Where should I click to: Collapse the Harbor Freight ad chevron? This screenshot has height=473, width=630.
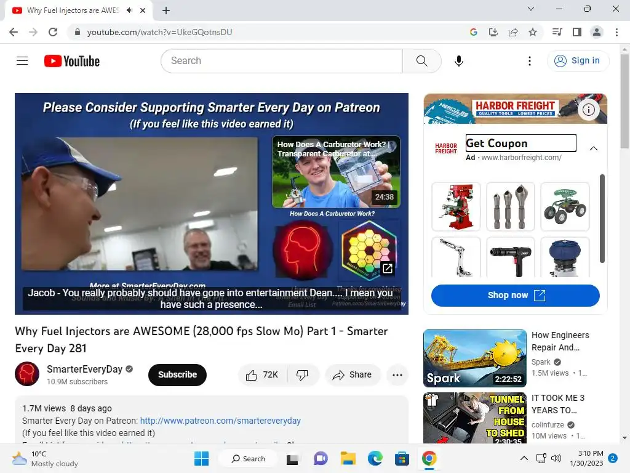coord(593,148)
